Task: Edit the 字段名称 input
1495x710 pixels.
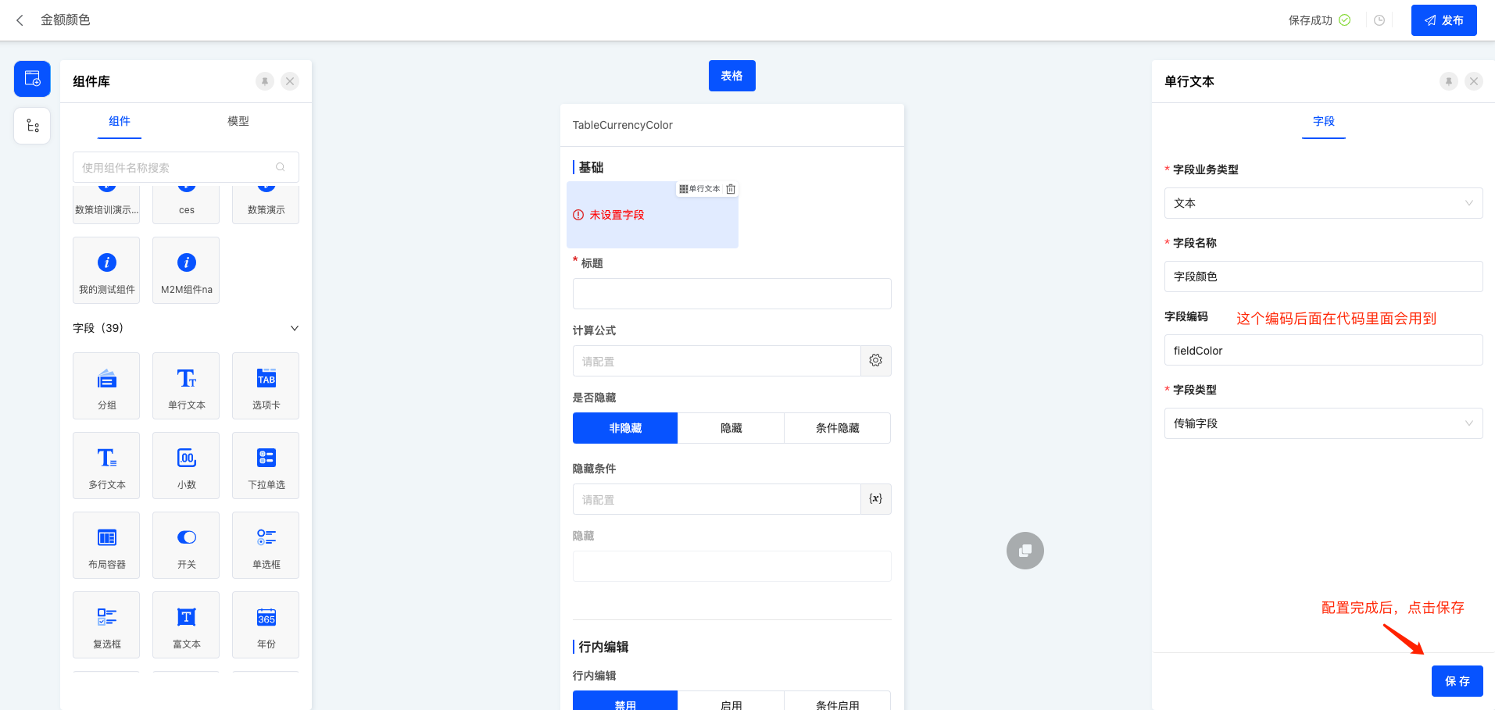Action: point(1323,277)
